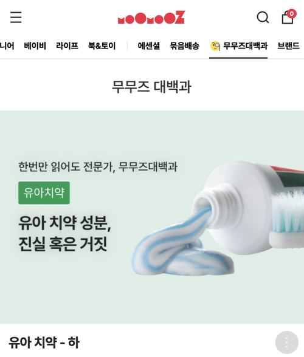
Task: Open the hamburger menu
Action: 16,17
